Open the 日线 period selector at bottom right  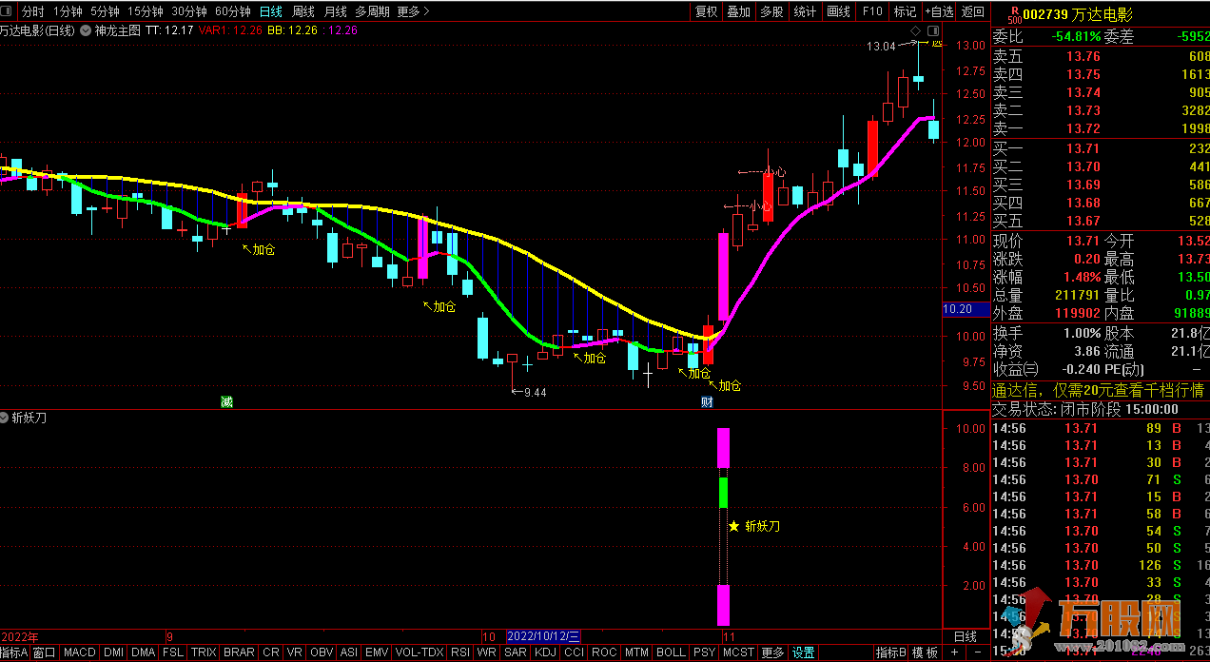pyautogui.click(x=965, y=636)
